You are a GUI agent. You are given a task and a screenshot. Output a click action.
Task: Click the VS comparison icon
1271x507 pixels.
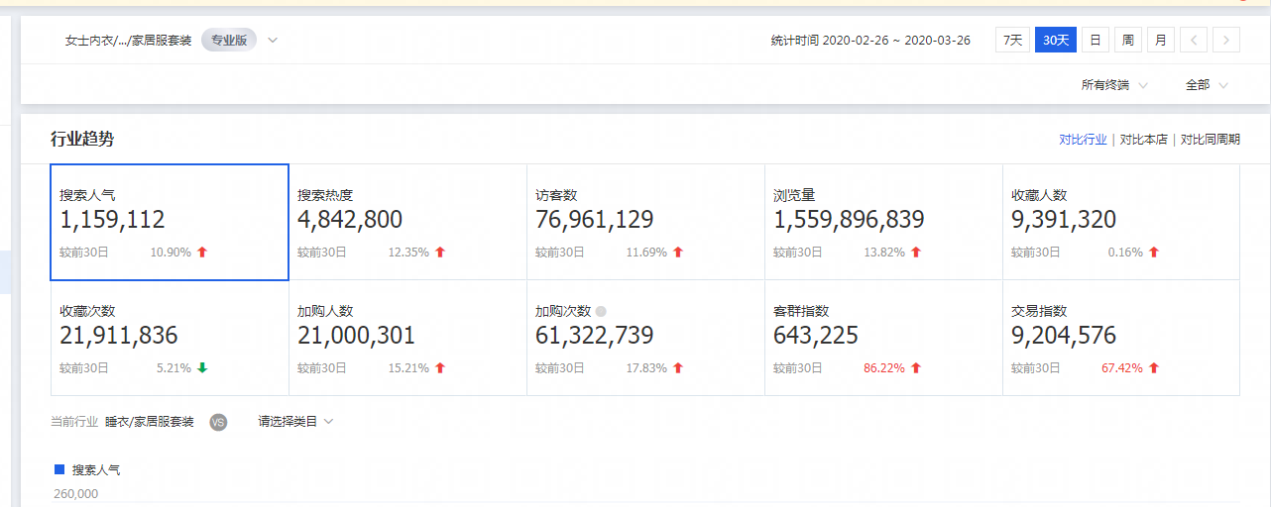tap(218, 422)
